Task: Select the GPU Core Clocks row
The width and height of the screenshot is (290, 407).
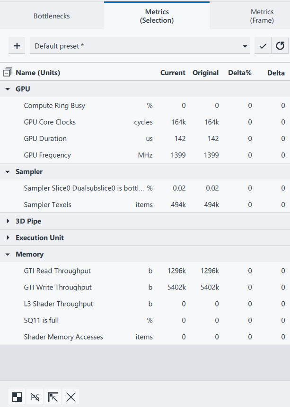Action: click(x=50, y=122)
